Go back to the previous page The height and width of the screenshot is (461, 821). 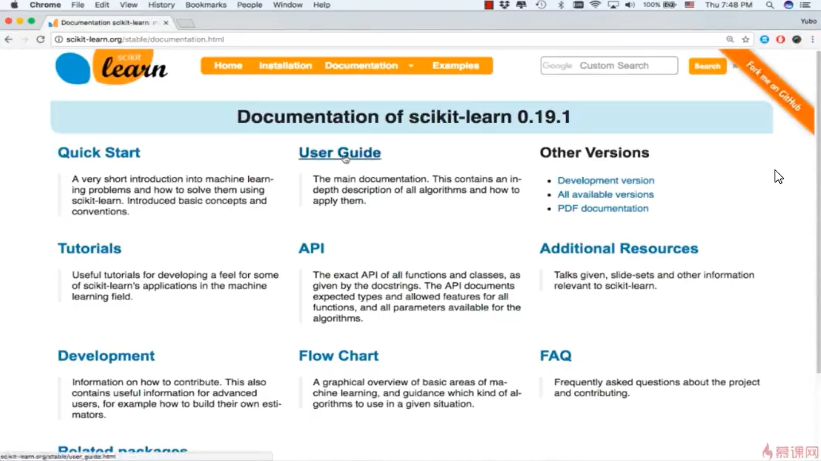[x=8, y=40]
